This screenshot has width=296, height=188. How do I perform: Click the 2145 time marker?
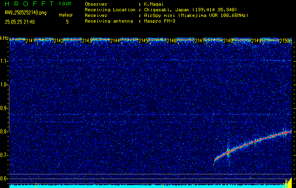click(x=143, y=40)
